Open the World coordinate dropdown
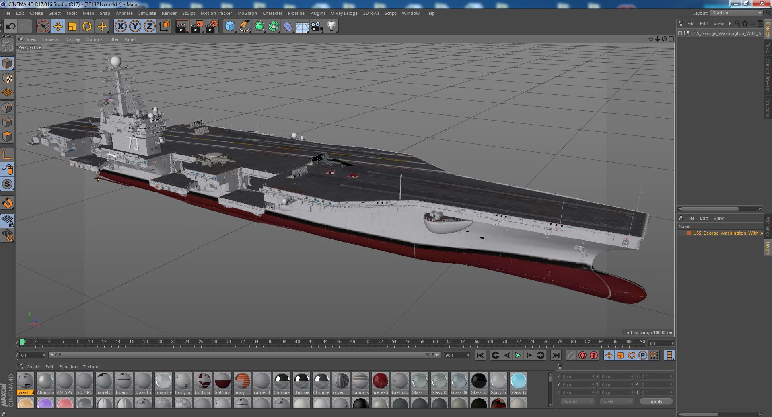This screenshot has height=417, width=772. coord(577,401)
